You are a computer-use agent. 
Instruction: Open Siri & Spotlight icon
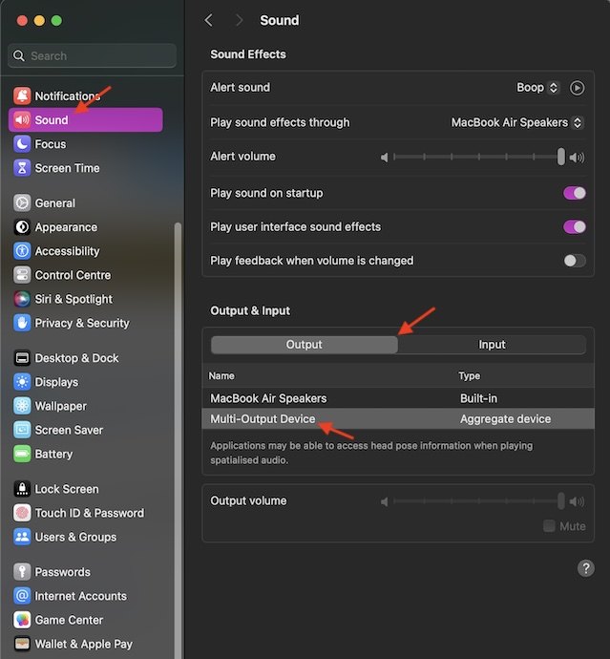[x=22, y=299]
